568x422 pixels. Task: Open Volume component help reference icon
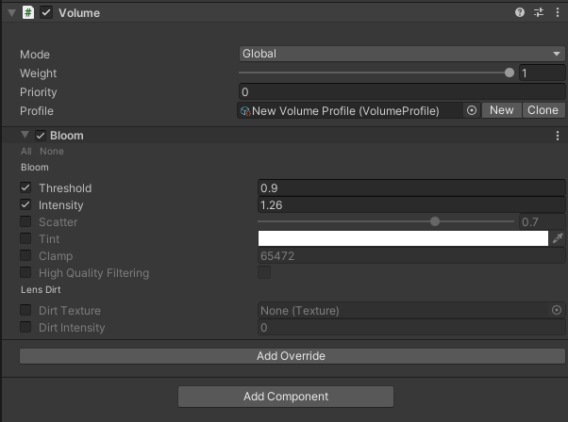[x=520, y=13]
